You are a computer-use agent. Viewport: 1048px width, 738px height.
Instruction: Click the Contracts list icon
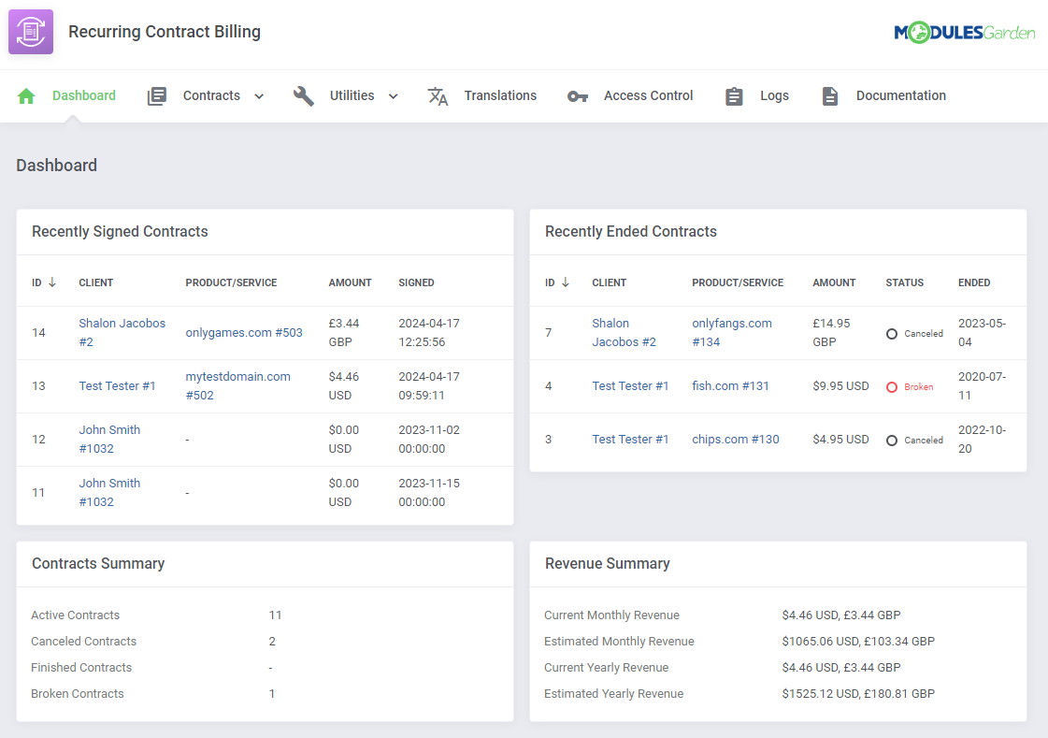pyautogui.click(x=156, y=96)
